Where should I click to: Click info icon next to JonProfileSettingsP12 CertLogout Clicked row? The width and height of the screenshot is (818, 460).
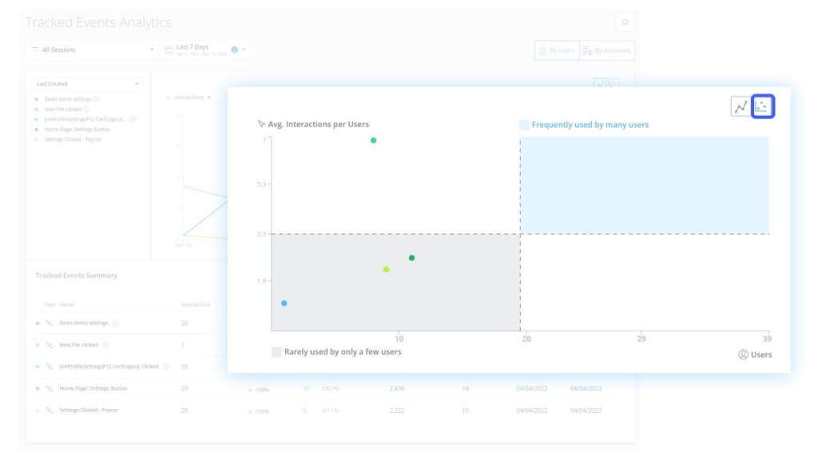(166, 367)
